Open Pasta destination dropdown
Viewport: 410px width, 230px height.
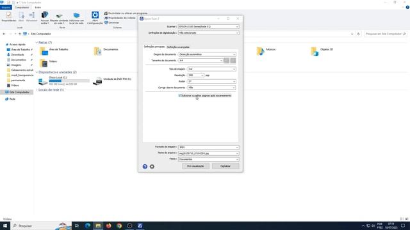pyautogui.click(x=208, y=159)
